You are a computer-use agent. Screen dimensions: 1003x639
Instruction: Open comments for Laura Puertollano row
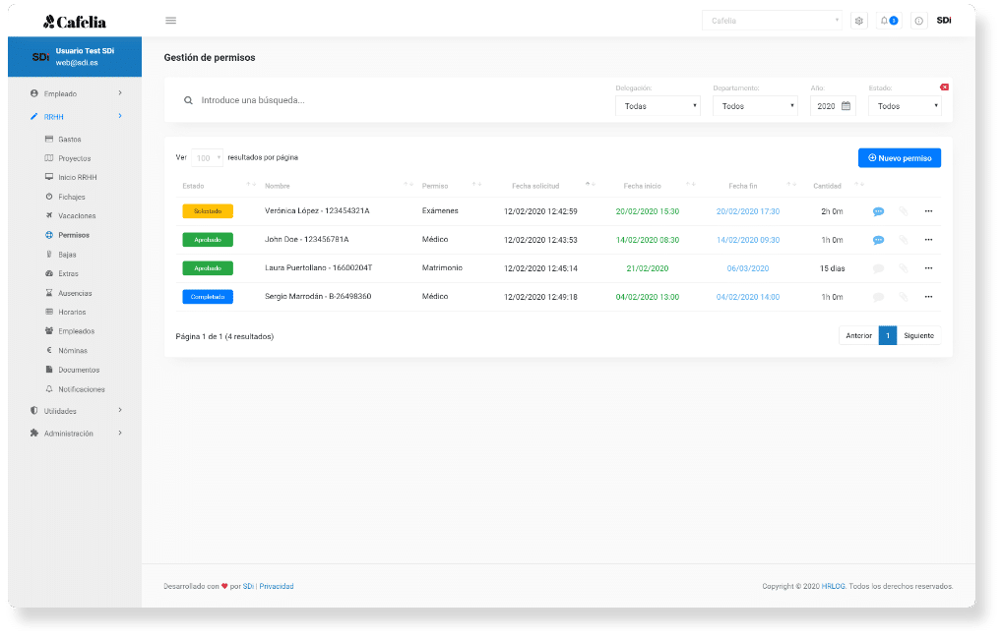(x=878, y=268)
